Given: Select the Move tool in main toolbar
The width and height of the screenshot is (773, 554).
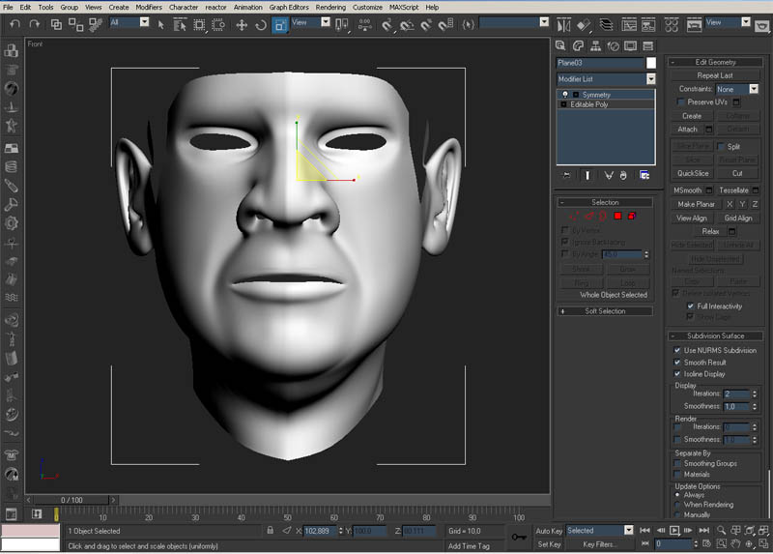Looking at the screenshot, I should point(242,24).
